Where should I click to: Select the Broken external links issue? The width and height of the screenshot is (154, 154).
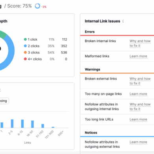tap(101, 79)
